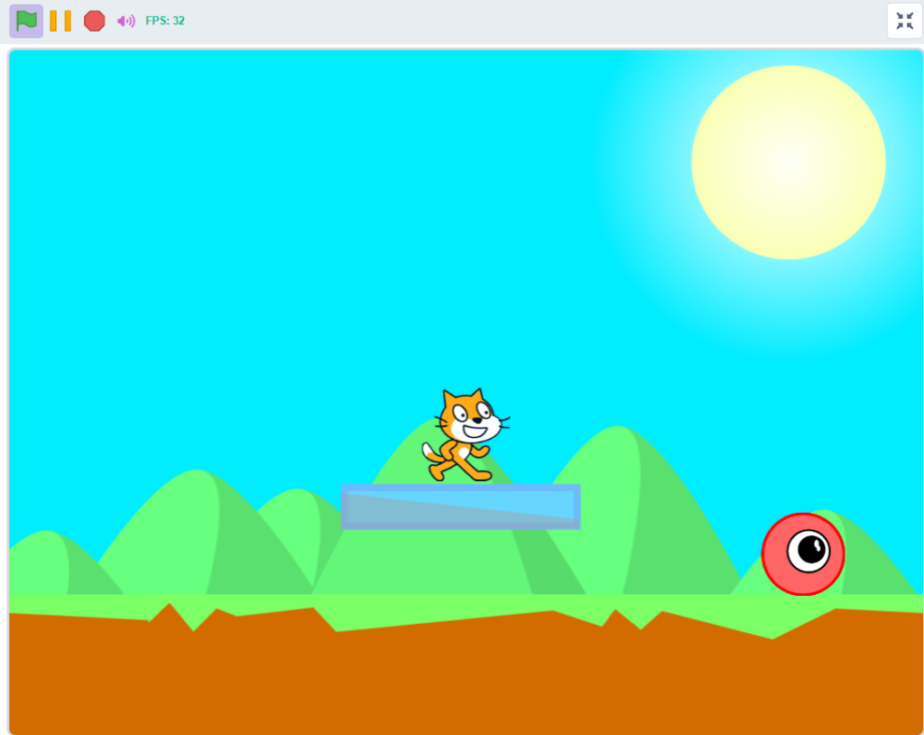Stop the project with the red stop sign
Image resolution: width=924 pixels, height=735 pixels.
pos(94,21)
